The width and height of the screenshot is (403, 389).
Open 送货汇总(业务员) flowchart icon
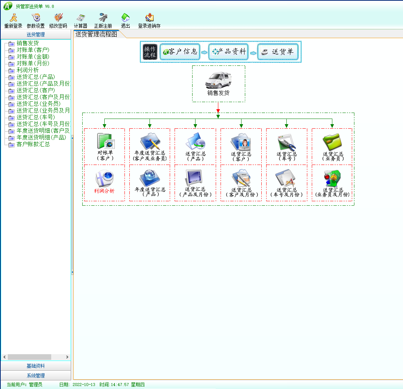[x=332, y=143]
